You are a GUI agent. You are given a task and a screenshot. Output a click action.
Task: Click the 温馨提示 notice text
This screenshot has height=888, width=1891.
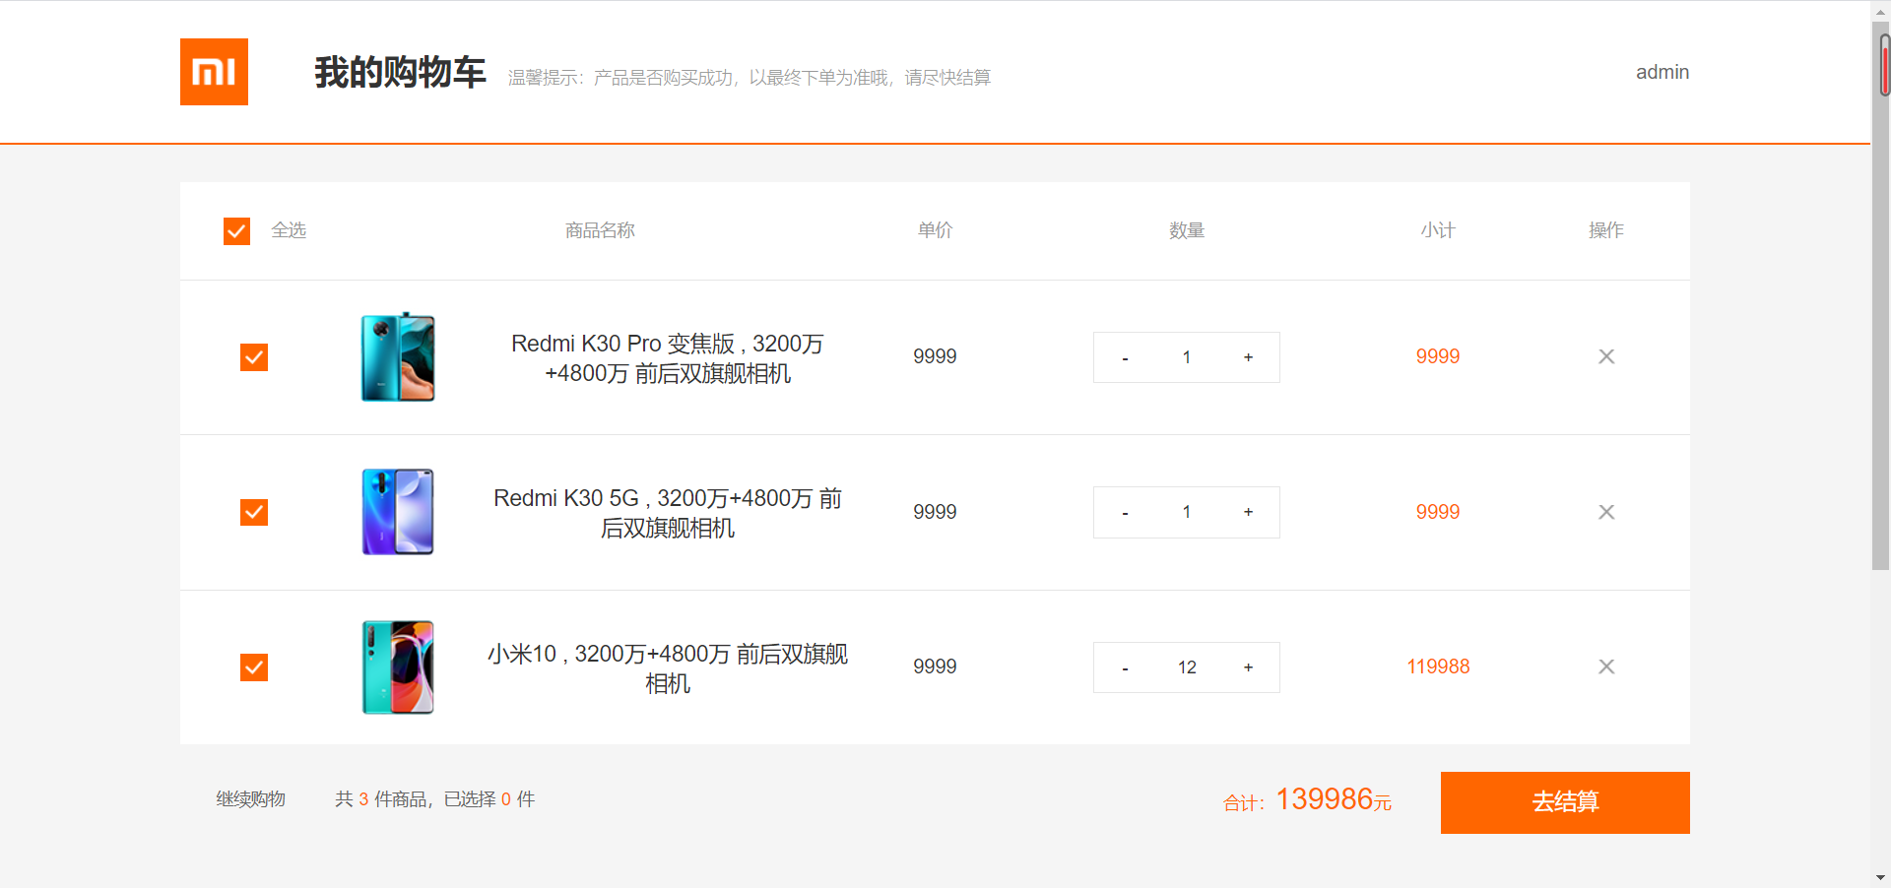[750, 78]
